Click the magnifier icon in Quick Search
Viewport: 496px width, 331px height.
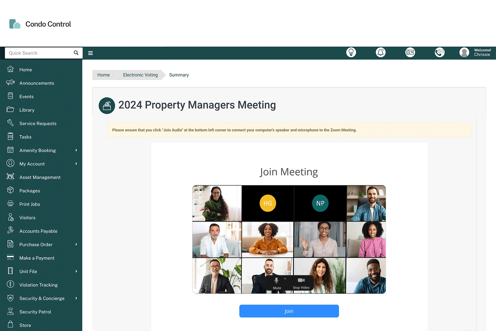(x=76, y=53)
